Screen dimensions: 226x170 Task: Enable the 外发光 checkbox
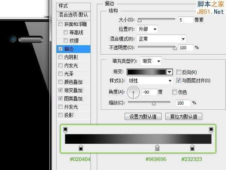point(61,107)
